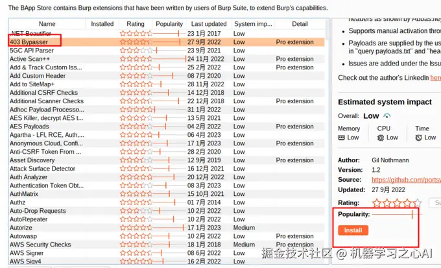The image size is (441, 268).
Task: Select the 5GC API Parser extension
Action: coord(167,51)
